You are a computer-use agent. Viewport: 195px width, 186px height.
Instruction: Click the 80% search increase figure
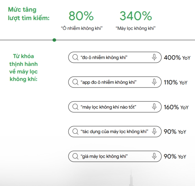click(x=81, y=16)
